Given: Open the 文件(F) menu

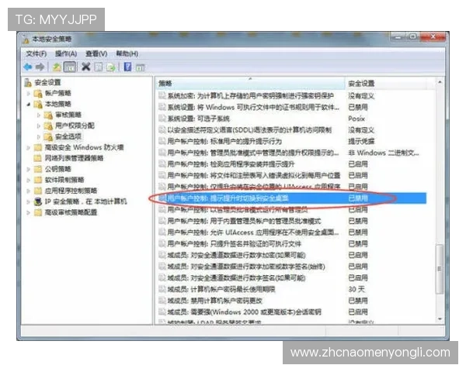Looking at the screenshot, I should 37,53.
